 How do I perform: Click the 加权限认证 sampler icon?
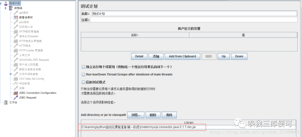[16, 27]
